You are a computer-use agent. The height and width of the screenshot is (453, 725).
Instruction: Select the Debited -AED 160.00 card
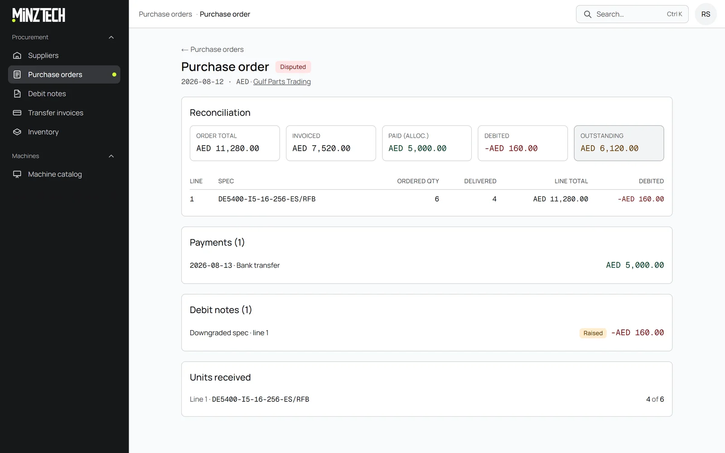click(523, 143)
